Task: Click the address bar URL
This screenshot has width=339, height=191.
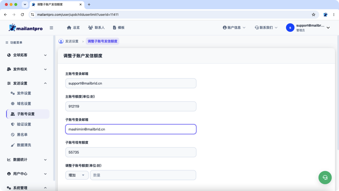Action: 78,15
